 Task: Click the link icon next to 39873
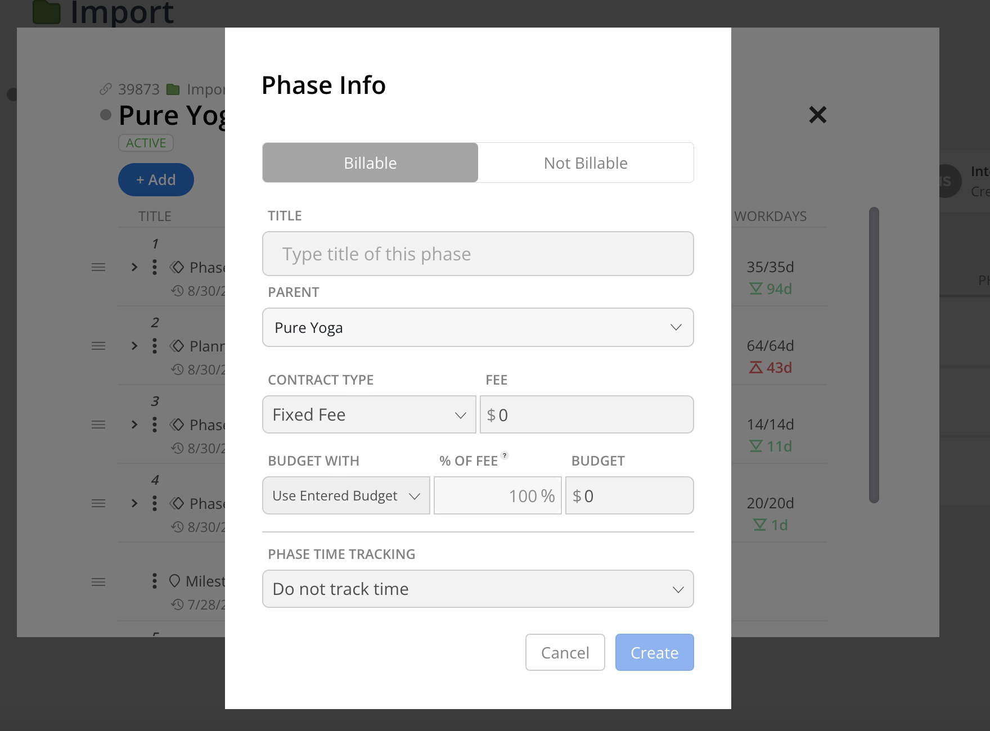(106, 89)
